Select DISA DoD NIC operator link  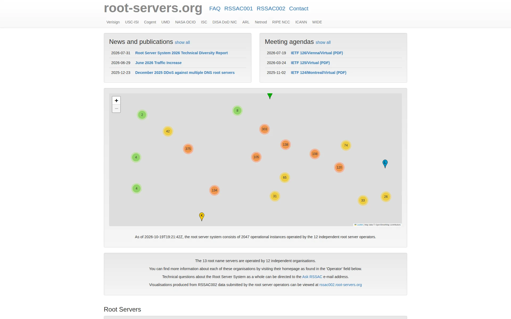click(x=225, y=22)
